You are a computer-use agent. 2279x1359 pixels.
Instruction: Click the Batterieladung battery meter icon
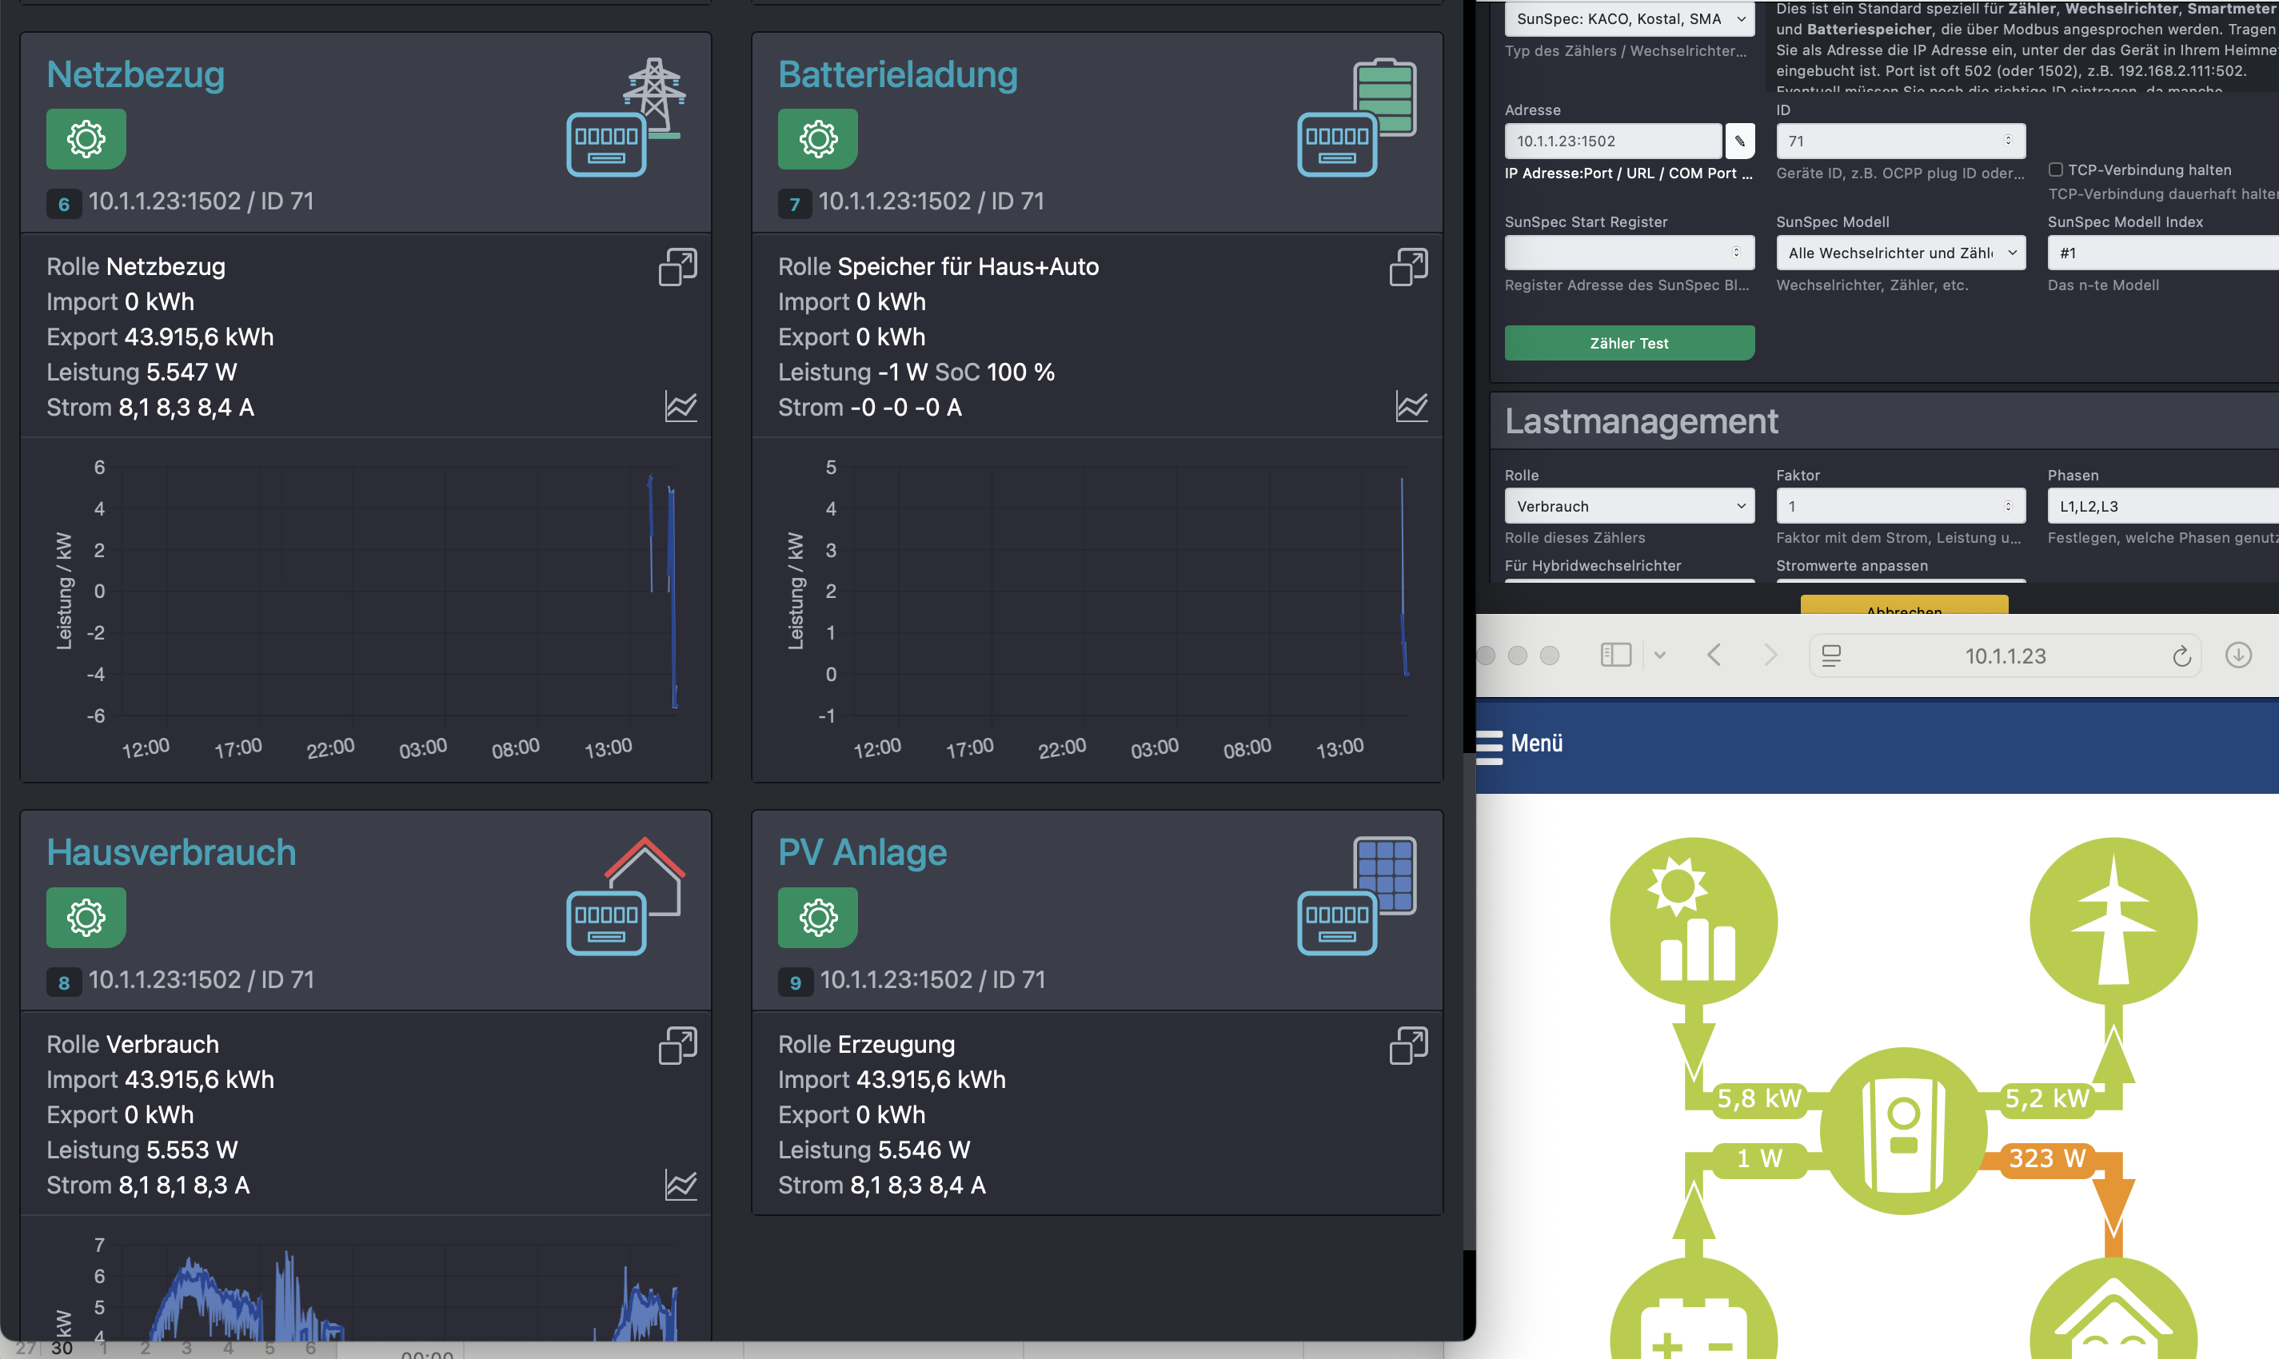click(1358, 118)
